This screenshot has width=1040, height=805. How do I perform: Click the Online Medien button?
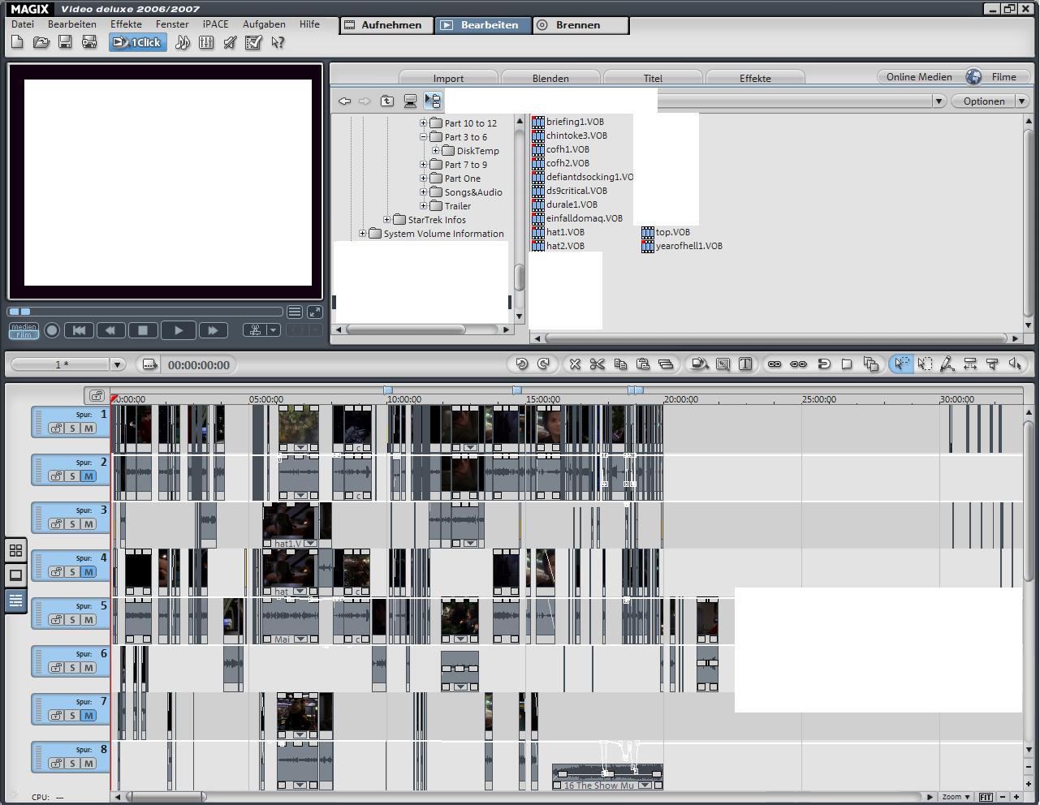tap(918, 77)
